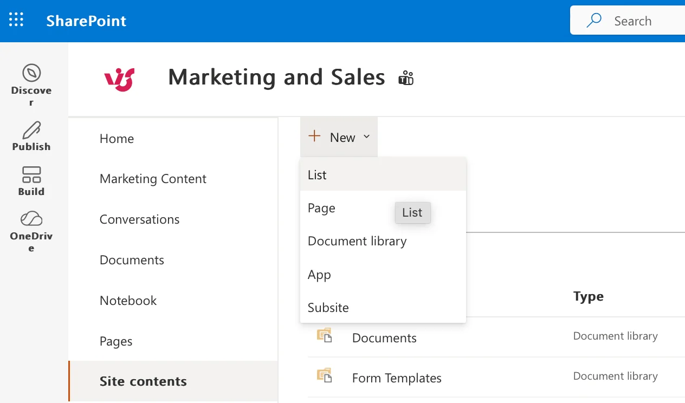Open the app launcher waffle icon

click(16, 21)
